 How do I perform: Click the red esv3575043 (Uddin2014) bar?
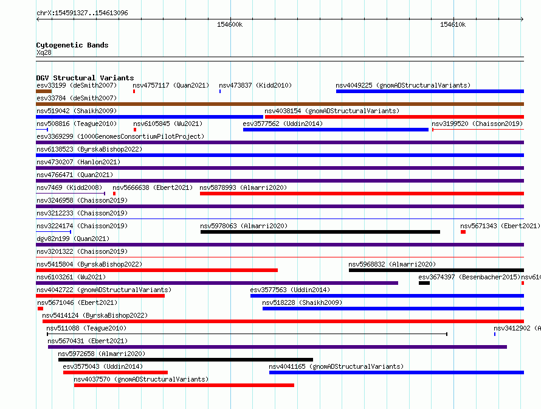115,372
